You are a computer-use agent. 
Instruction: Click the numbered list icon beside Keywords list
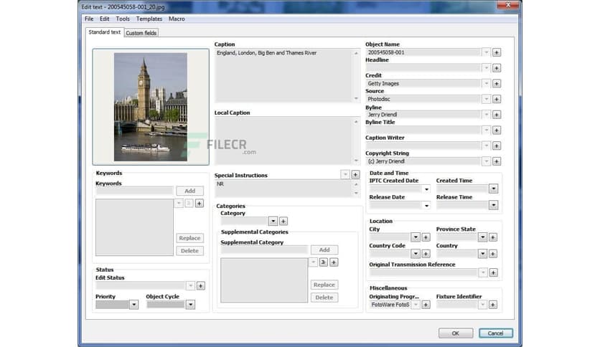tap(189, 204)
